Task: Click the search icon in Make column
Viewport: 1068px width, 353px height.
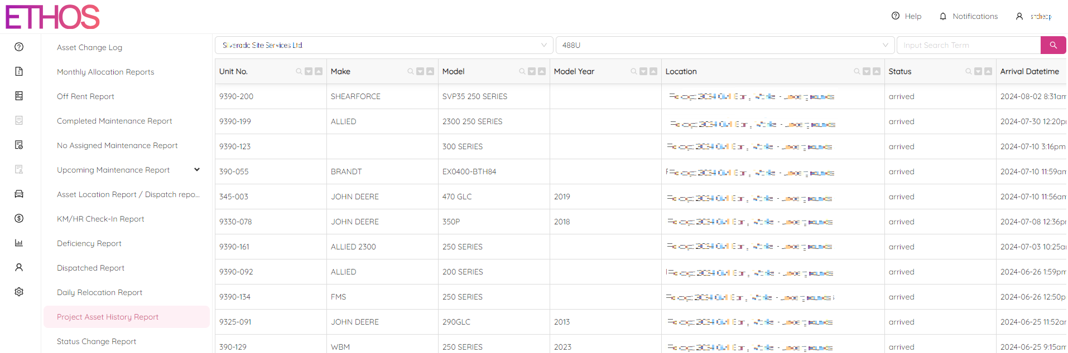Action: [411, 71]
